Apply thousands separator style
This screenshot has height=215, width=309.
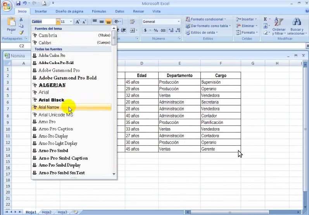tap(163, 30)
